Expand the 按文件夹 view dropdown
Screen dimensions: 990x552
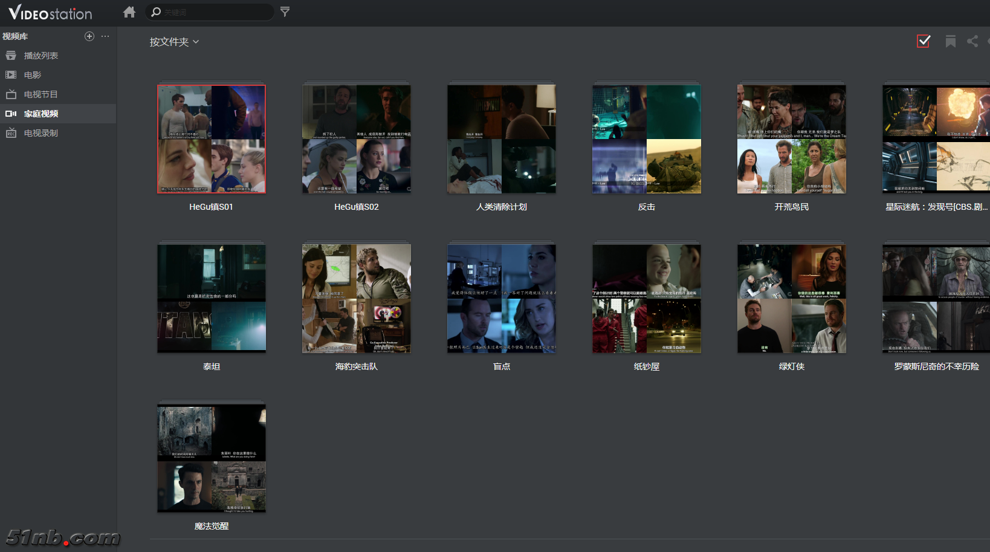pos(174,42)
